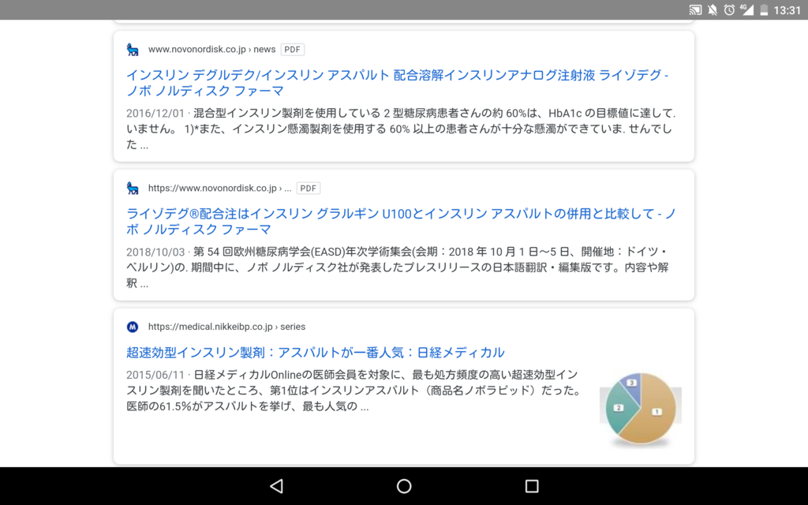Viewport: 808px width, 505px height.
Task: Tap the cast icon in status bar
Action: (x=695, y=9)
